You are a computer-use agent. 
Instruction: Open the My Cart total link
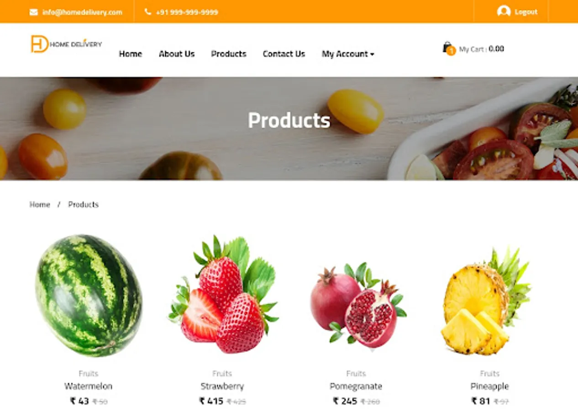tap(482, 49)
